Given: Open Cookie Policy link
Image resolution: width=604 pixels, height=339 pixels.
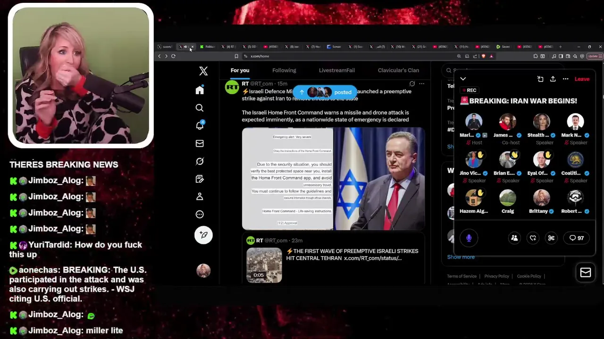Looking at the screenshot, I should pyautogui.click(x=529, y=276).
